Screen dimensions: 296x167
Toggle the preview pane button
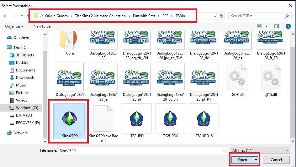277,26
